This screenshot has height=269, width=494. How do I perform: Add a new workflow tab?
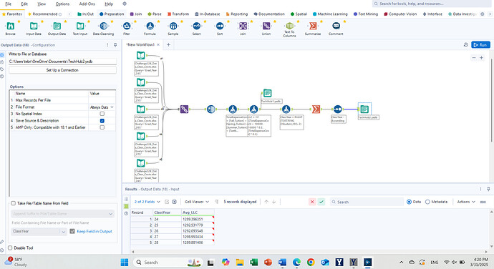point(168,45)
